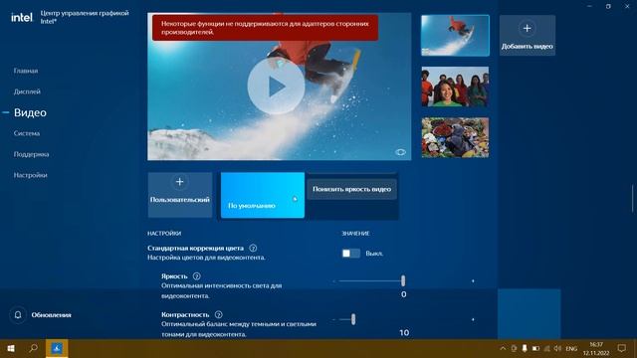Viewport: 637px width, 358px height.
Task: Go to the Дисплей page
Action: [x=27, y=91]
